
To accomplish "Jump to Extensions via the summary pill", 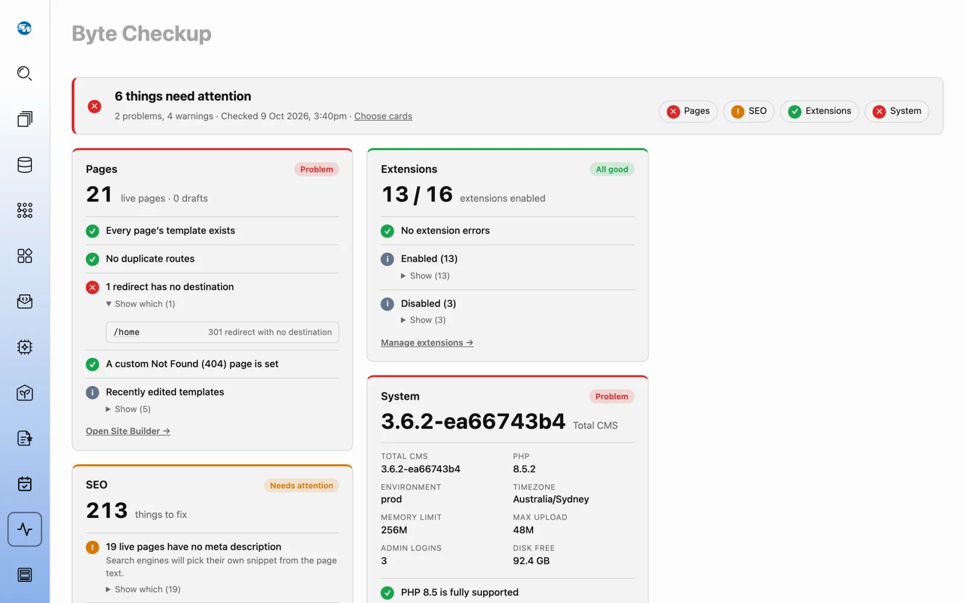I will [820, 111].
